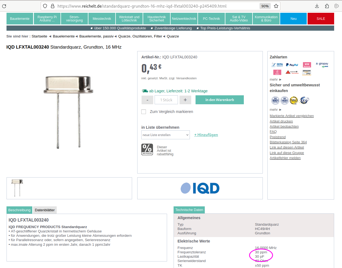
Task: Click the browser reload icon
Action: pyautogui.click(x=4, y=6)
